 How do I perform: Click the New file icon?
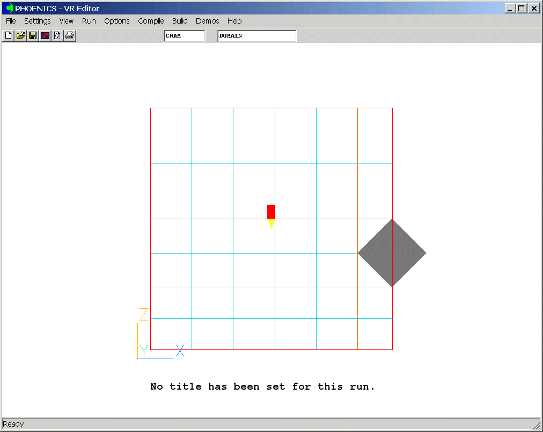(x=8, y=36)
